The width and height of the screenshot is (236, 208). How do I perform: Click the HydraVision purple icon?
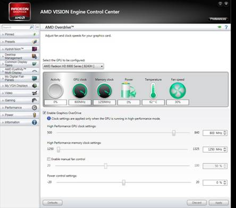tap(35, 49)
